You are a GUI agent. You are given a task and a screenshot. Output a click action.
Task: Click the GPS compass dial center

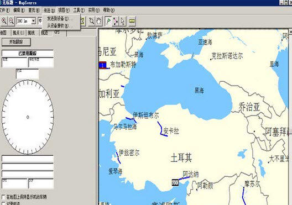28,117
